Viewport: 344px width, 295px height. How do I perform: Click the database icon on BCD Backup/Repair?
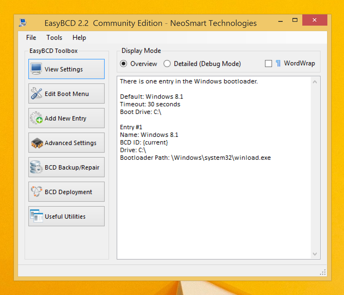(x=36, y=167)
